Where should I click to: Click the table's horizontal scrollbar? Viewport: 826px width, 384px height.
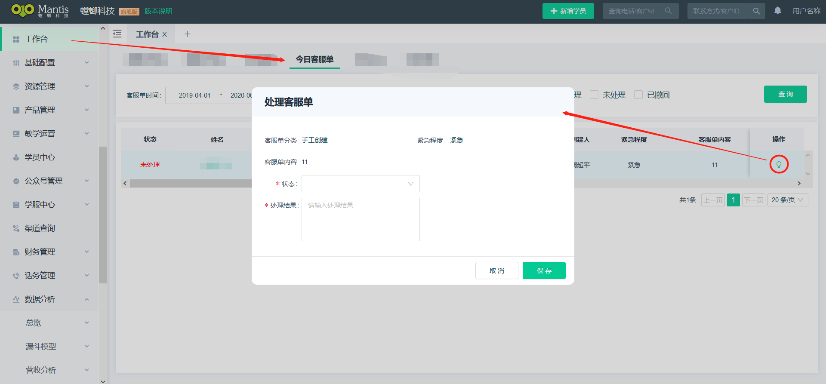(191, 184)
